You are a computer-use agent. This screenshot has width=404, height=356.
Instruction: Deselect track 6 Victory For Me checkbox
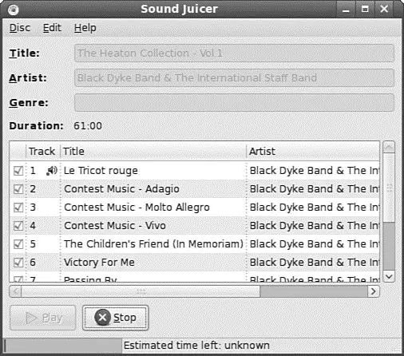pyautogui.click(x=18, y=263)
